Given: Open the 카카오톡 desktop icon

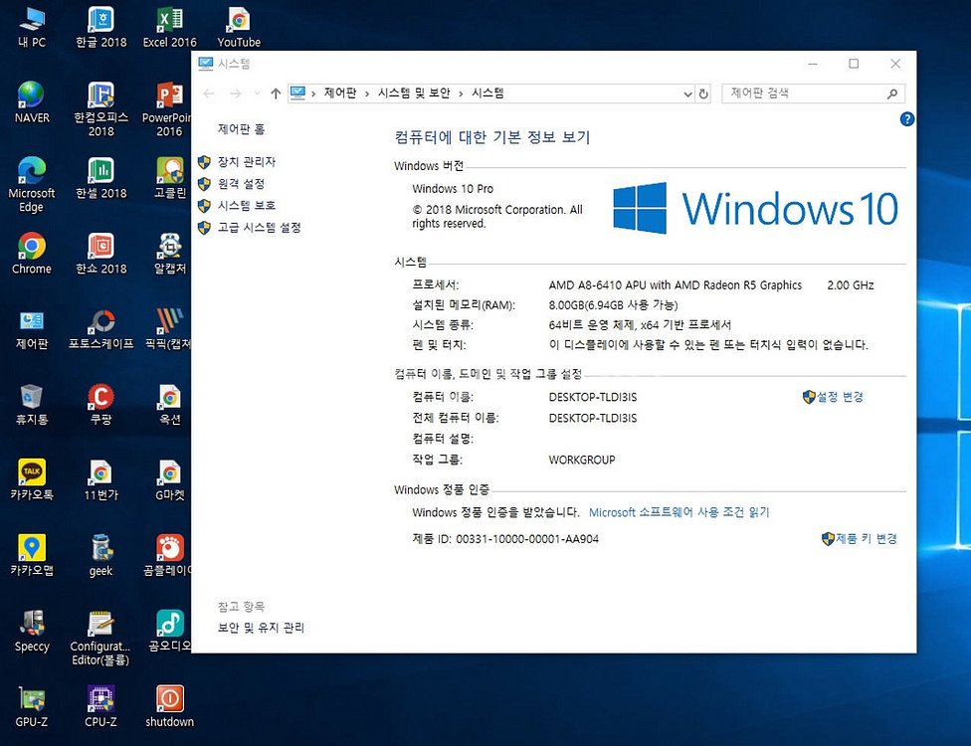Looking at the screenshot, I should [32, 479].
